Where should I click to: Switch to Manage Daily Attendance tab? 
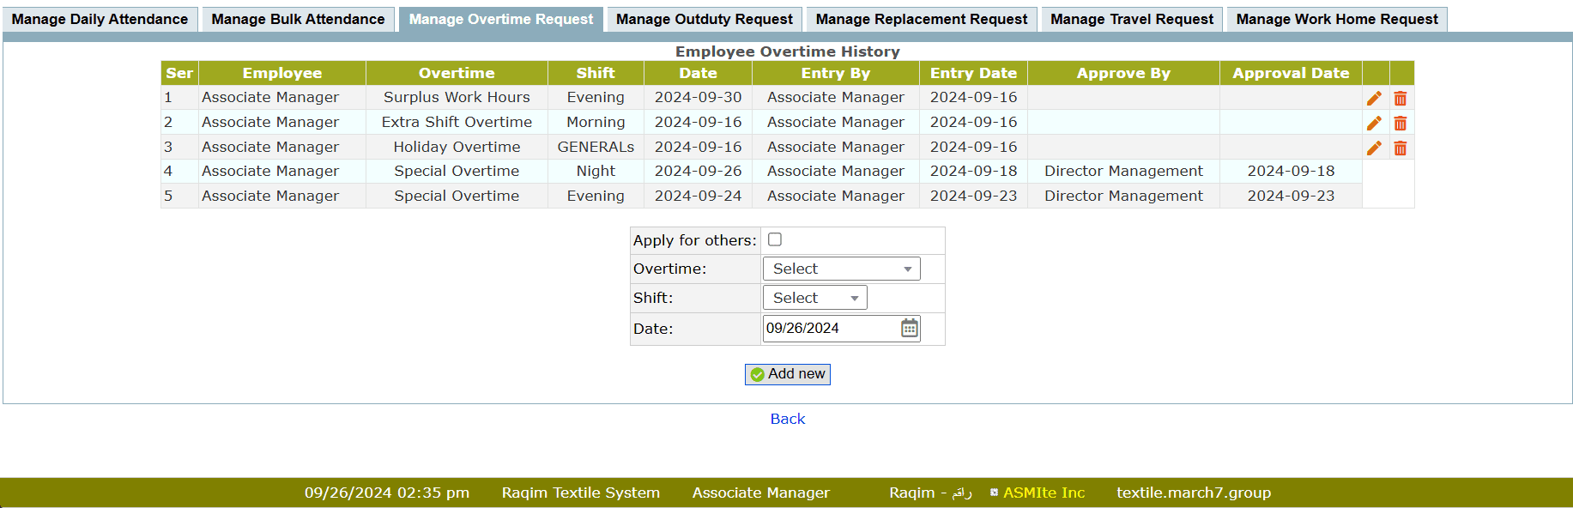pos(100,19)
